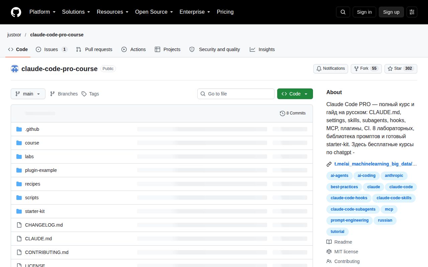Expand the Open Source menu
428x267 pixels.
click(154, 12)
